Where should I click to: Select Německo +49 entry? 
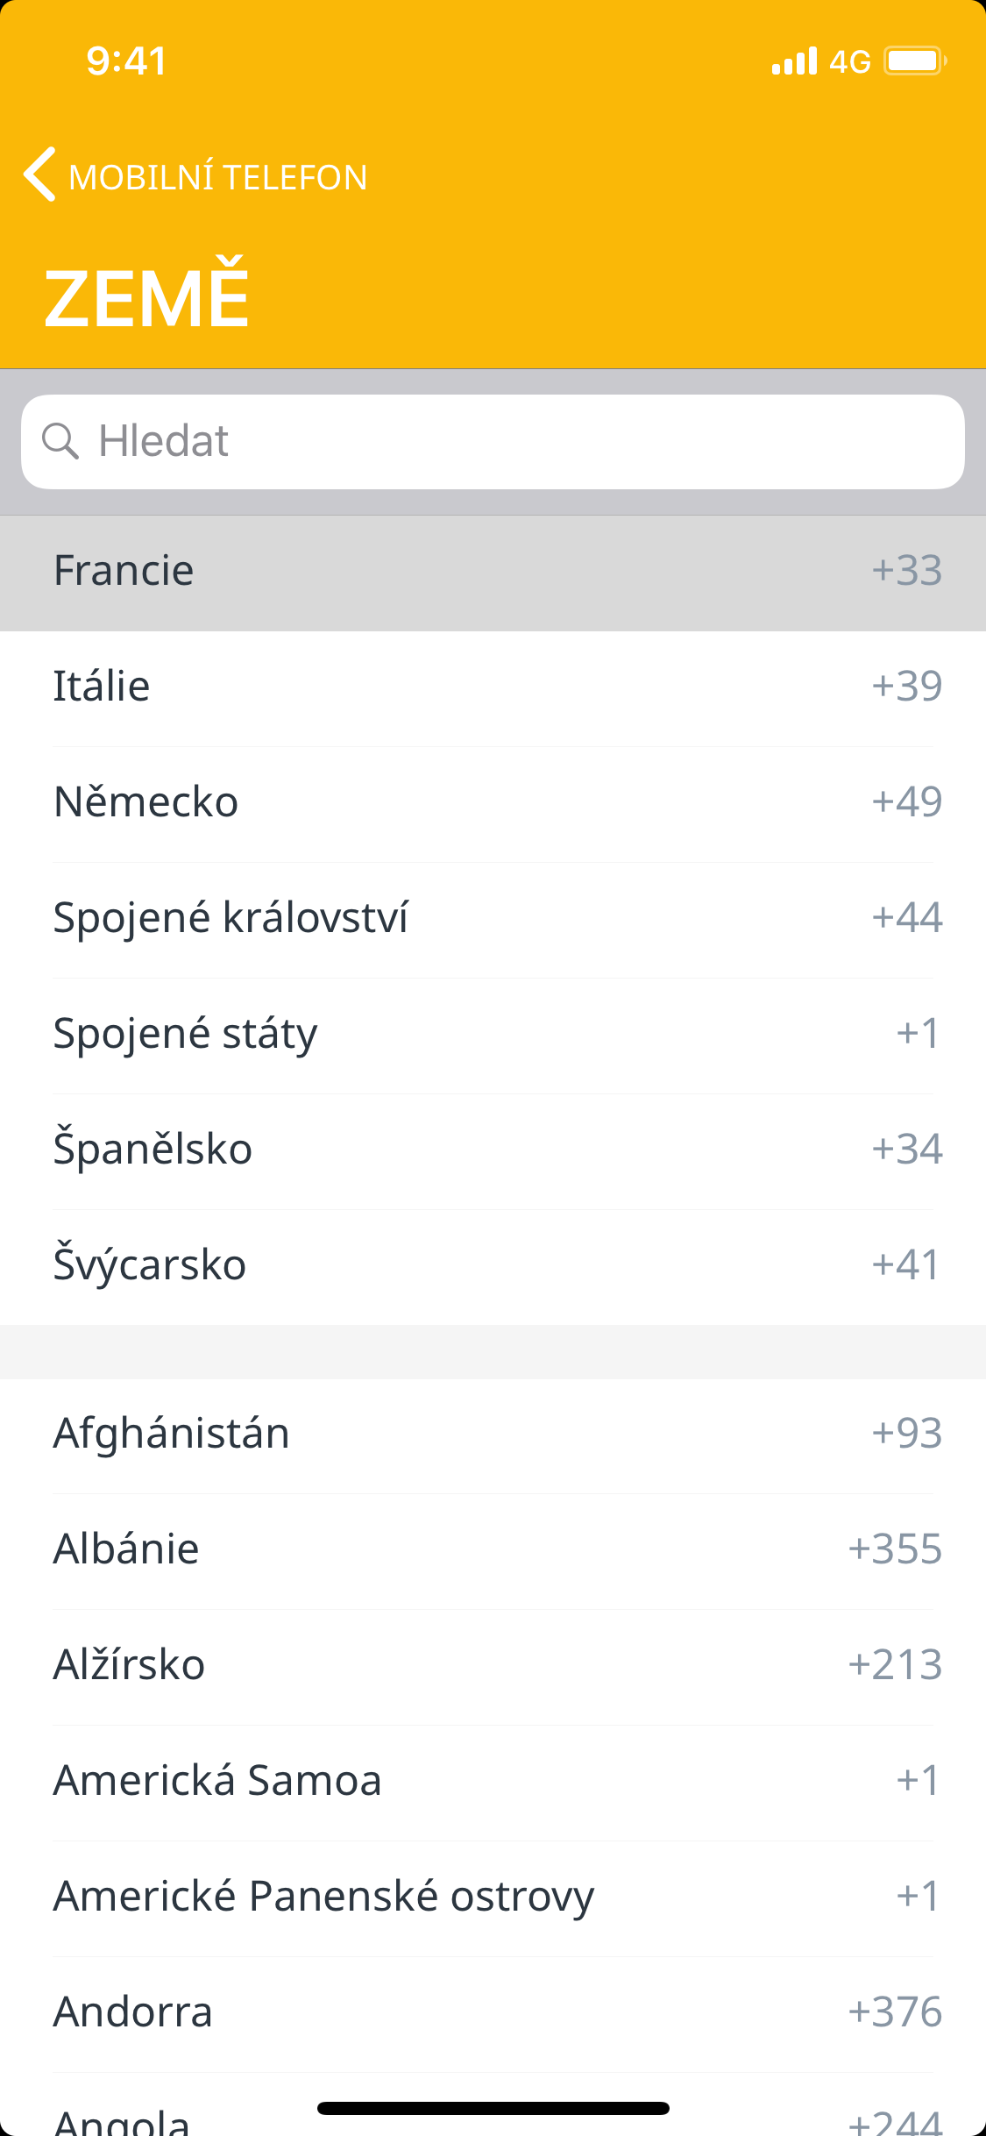click(x=493, y=802)
